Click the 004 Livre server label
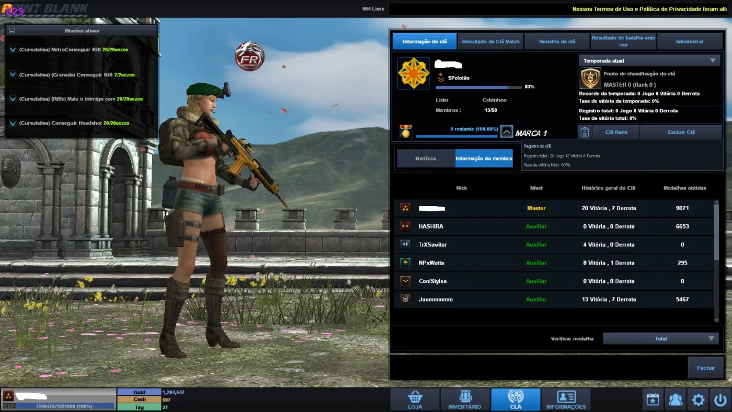Viewport: 732px width, 412px height. pos(373,9)
